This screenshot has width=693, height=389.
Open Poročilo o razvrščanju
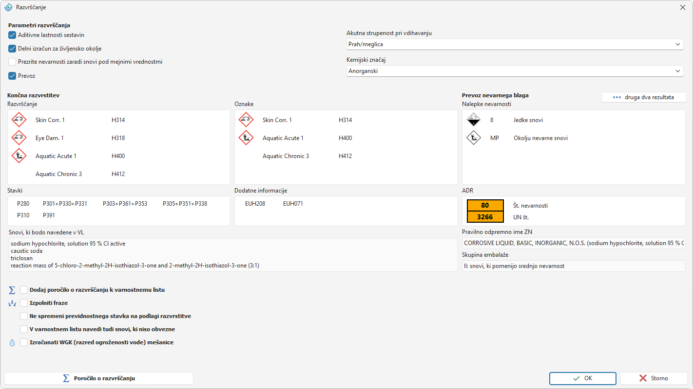click(x=99, y=378)
